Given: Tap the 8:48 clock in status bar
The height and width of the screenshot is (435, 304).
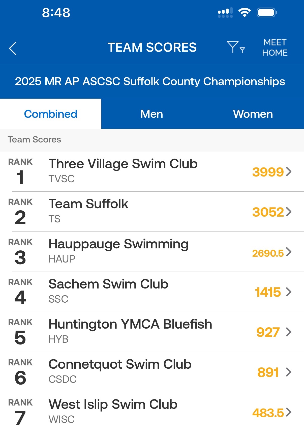Looking at the screenshot, I should pos(56,13).
